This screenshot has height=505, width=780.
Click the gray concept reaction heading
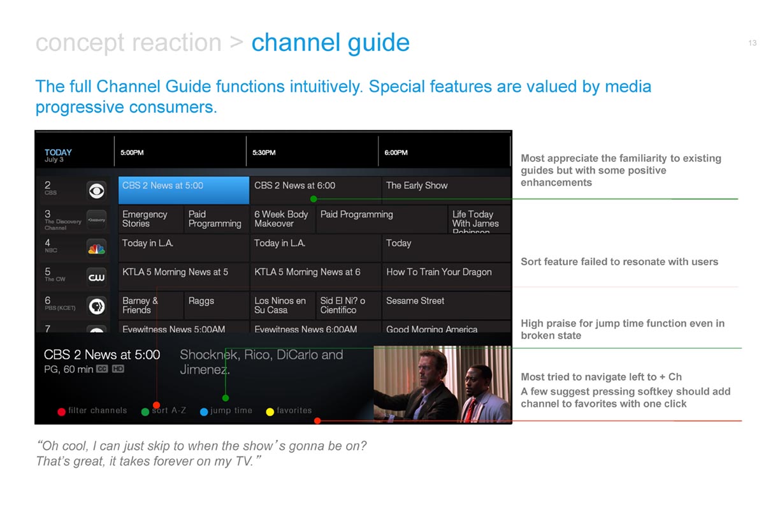pyautogui.click(x=129, y=43)
